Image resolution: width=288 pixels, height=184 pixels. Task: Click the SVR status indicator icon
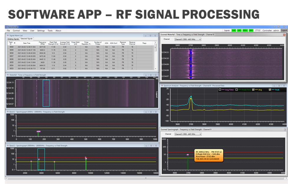pos(234,30)
